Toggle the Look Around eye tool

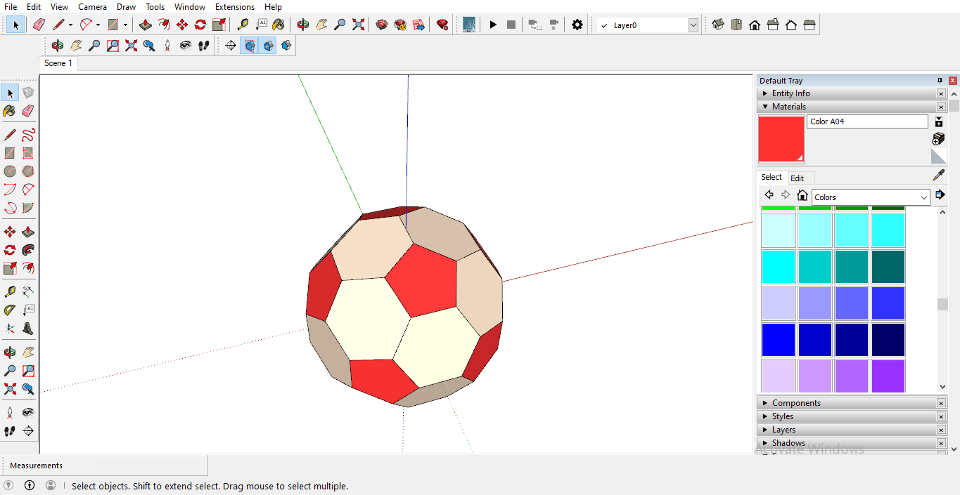pyautogui.click(x=186, y=46)
